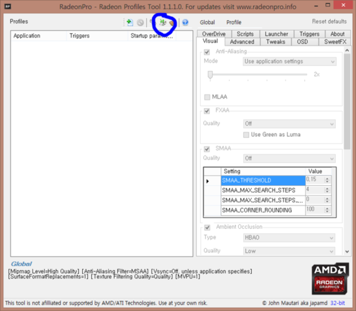Image resolution: width=356 pixels, height=311 pixels.
Task: Click the blue 32-bit link in the status bar
Action: (338, 303)
